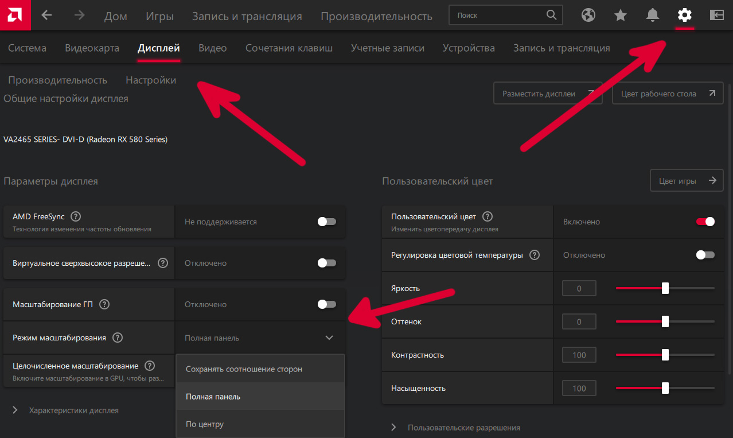This screenshot has width=733, height=438.
Task: Enable Регулировка цветовой температуры switch
Action: pyautogui.click(x=705, y=255)
